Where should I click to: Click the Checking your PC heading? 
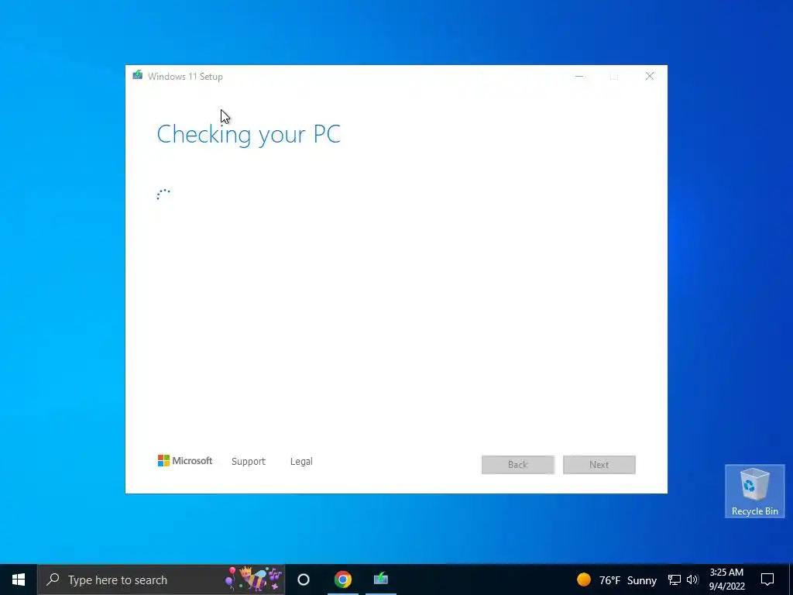(x=249, y=135)
